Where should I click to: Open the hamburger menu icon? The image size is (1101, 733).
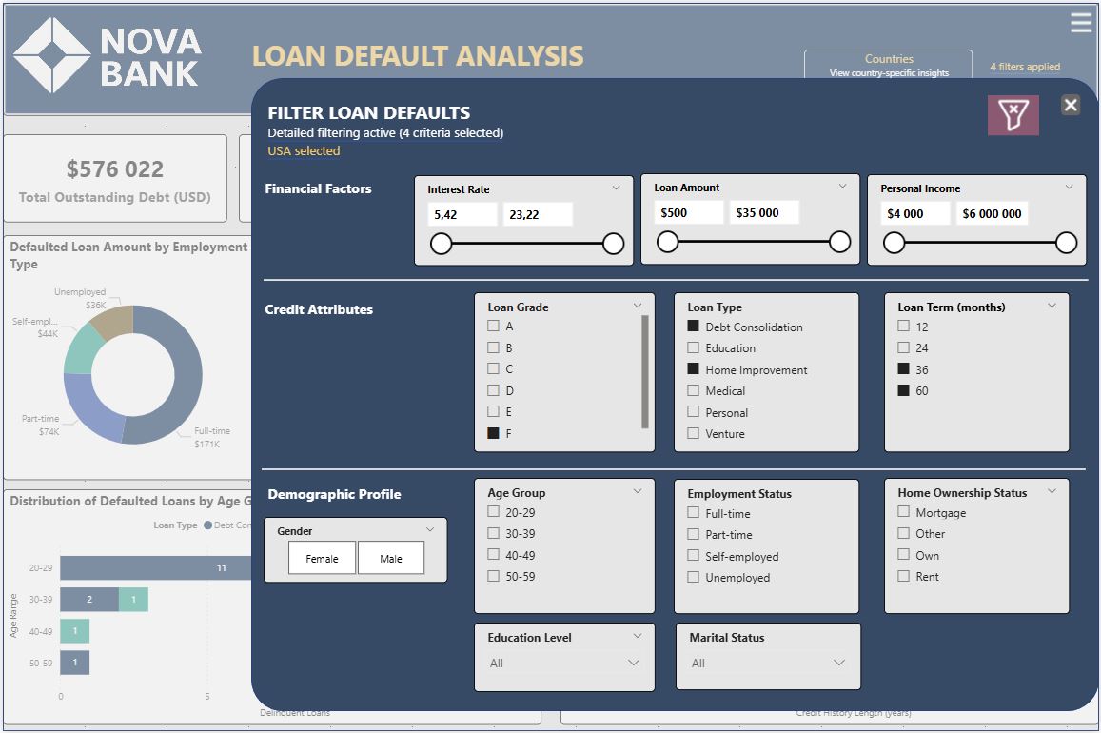pos(1081,23)
